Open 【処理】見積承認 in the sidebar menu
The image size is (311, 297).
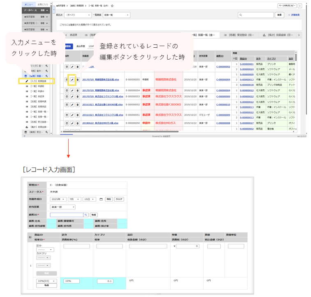click(38, 107)
